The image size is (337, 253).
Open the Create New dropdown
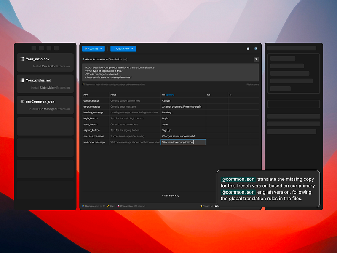[x=123, y=48]
